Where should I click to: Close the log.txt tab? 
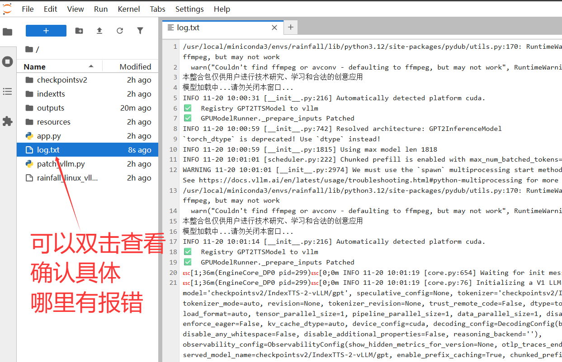pos(274,28)
